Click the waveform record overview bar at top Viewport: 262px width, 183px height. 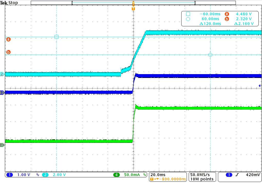pyautogui.click(x=133, y=3)
